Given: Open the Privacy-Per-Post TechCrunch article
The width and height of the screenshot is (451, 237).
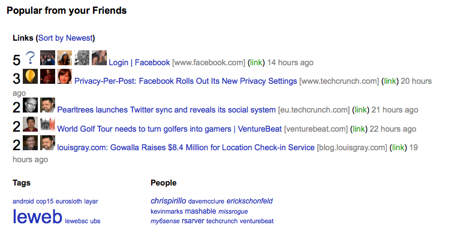Looking at the screenshot, I should (x=185, y=81).
